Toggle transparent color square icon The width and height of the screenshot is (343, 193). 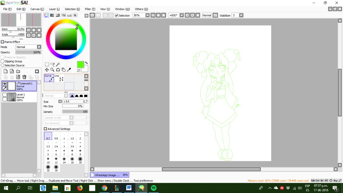78,70
